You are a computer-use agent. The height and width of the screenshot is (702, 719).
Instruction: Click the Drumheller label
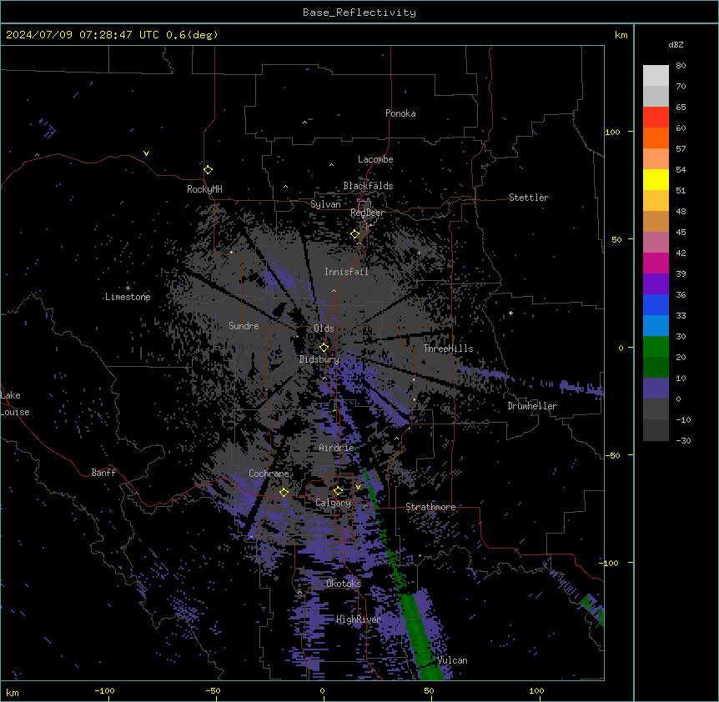532,406
